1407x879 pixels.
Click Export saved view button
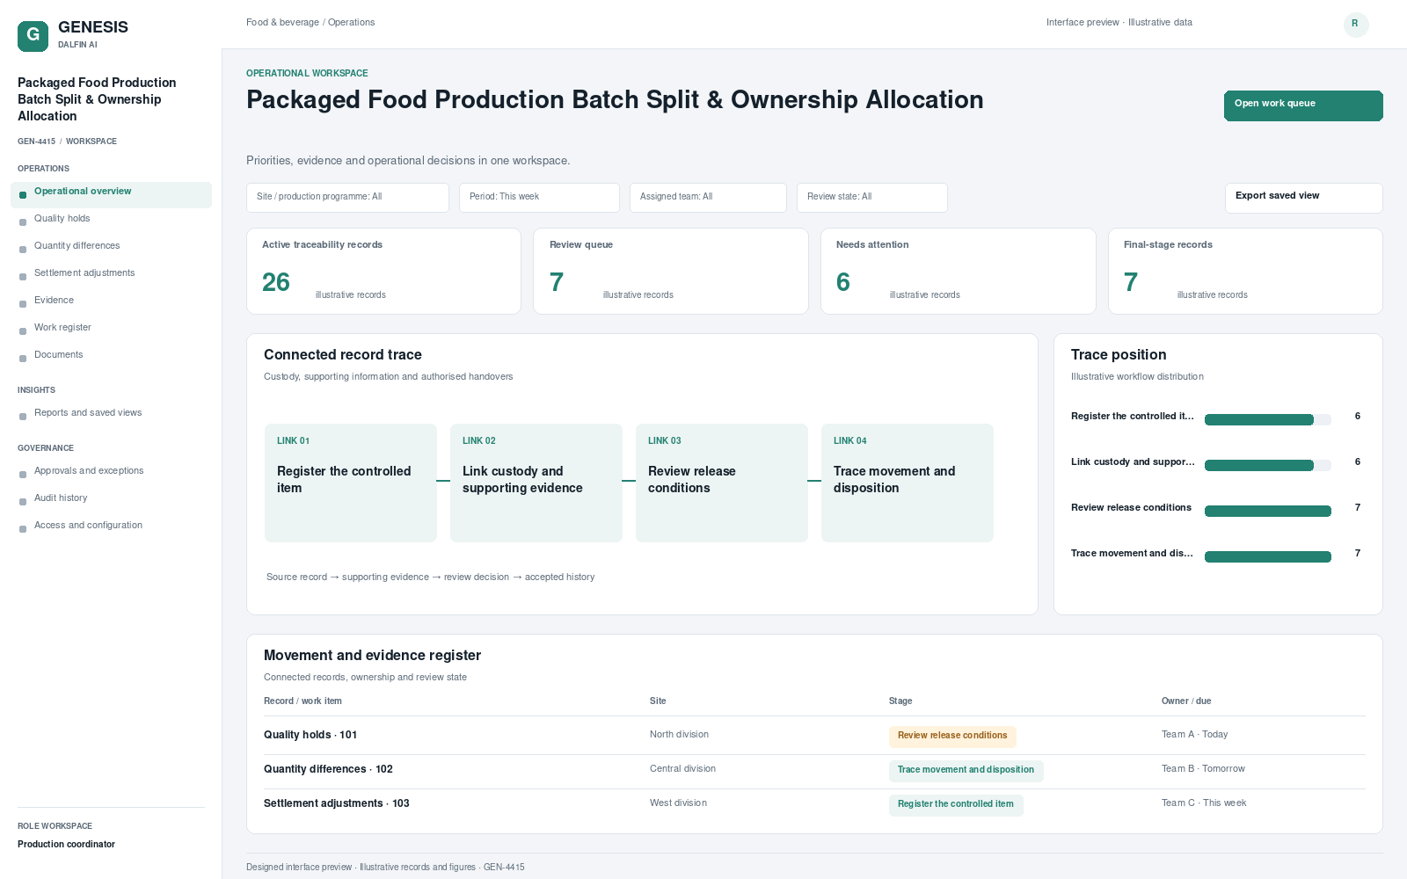coord(1303,198)
